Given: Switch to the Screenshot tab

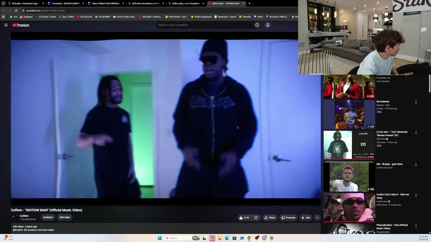Looking at the screenshot, I should pyautogui.click(x=66, y=3).
